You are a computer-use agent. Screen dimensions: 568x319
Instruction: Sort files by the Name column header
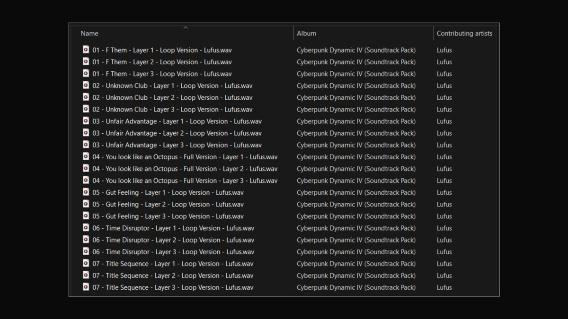point(89,34)
